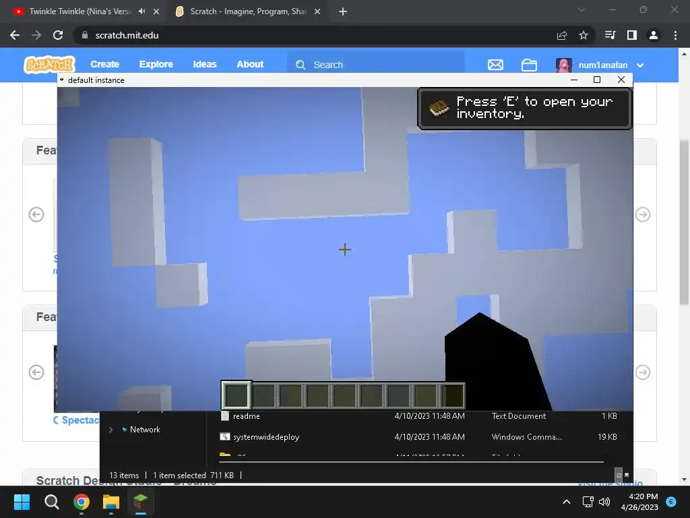Viewport: 690px width, 518px height.
Task: Select the first Minecraft hotbar slot
Action: click(237, 395)
